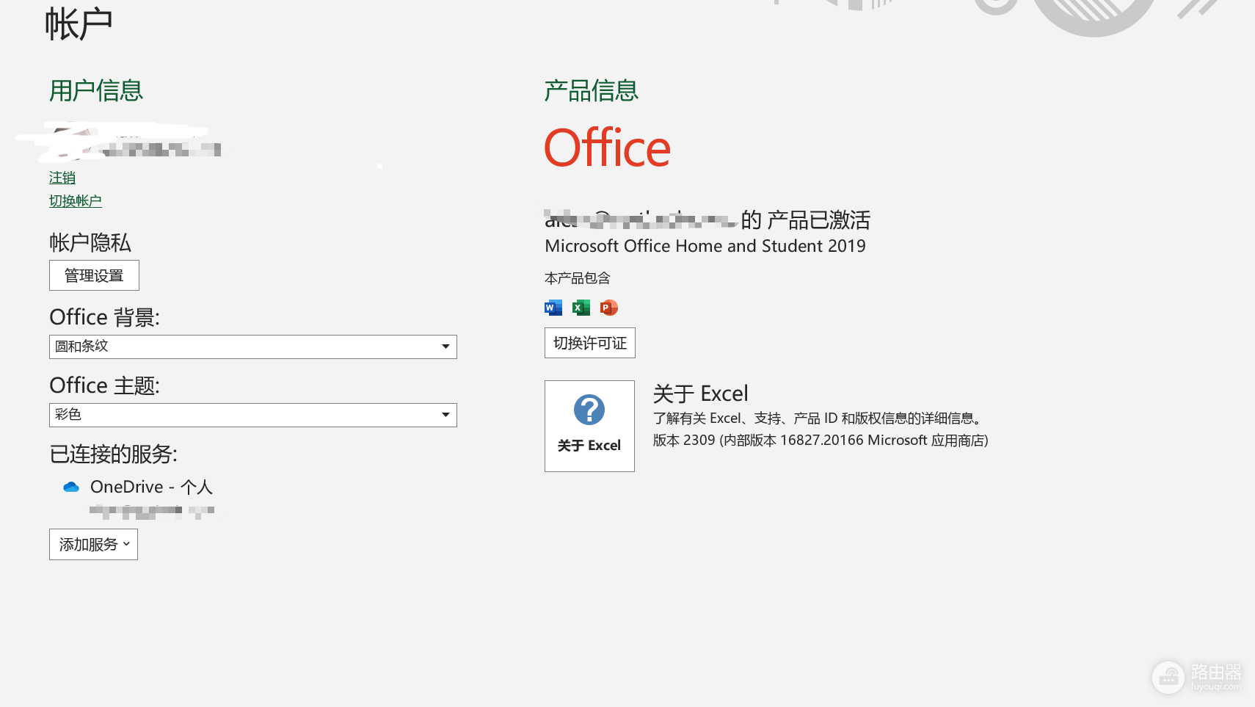Click the Microsoft Office Home and Student 2019 text
Screen dimensions: 1255x707
coord(705,246)
